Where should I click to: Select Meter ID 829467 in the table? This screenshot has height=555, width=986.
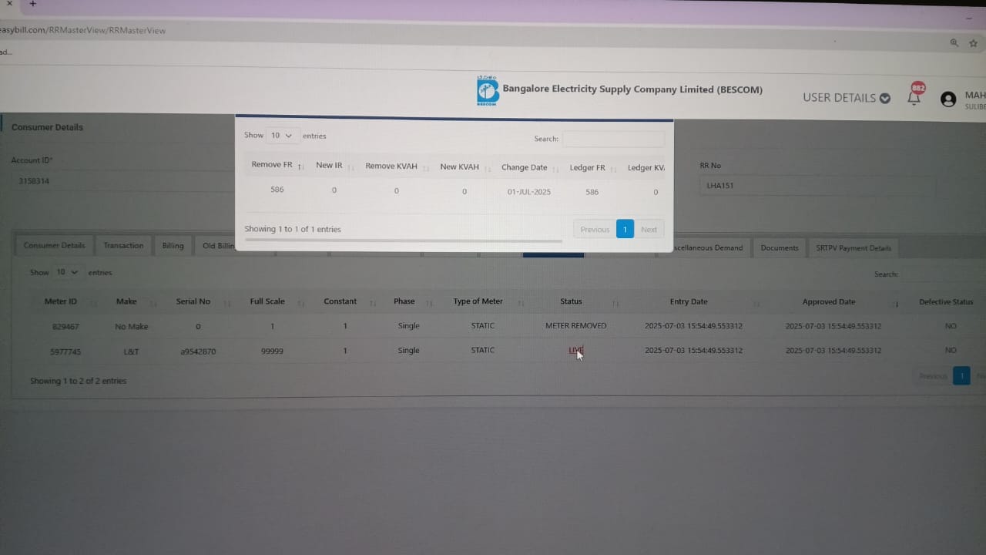[x=65, y=327]
